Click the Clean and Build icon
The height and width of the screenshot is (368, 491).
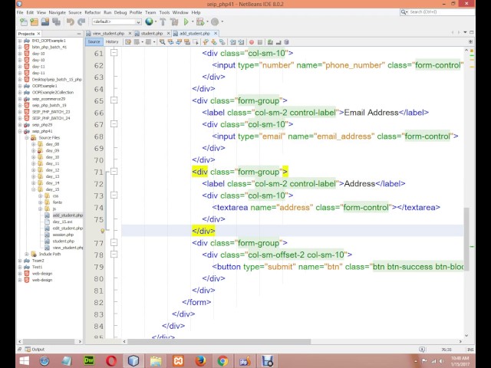click(174, 22)
